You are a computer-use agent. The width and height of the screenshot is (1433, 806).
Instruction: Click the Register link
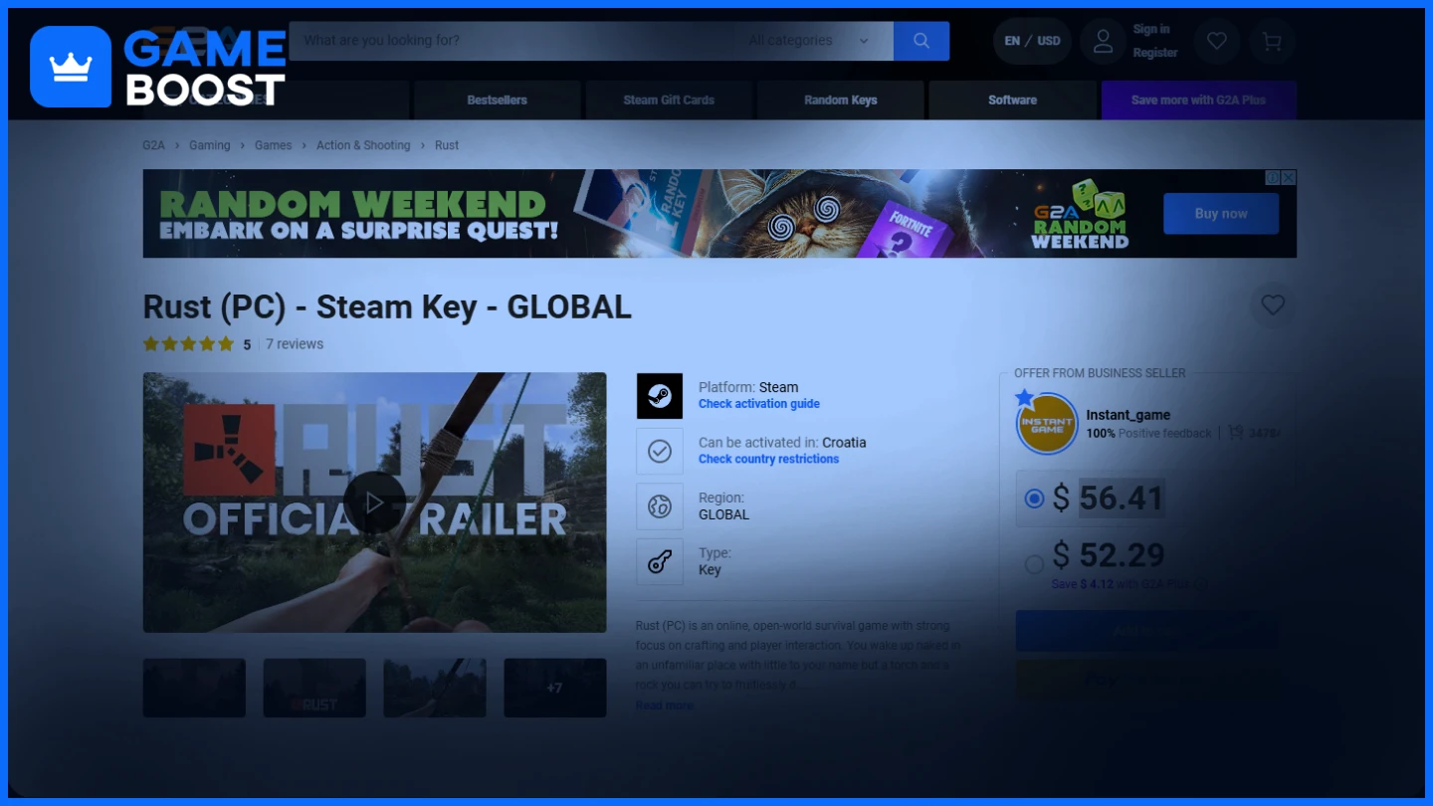pos(1155,53)
